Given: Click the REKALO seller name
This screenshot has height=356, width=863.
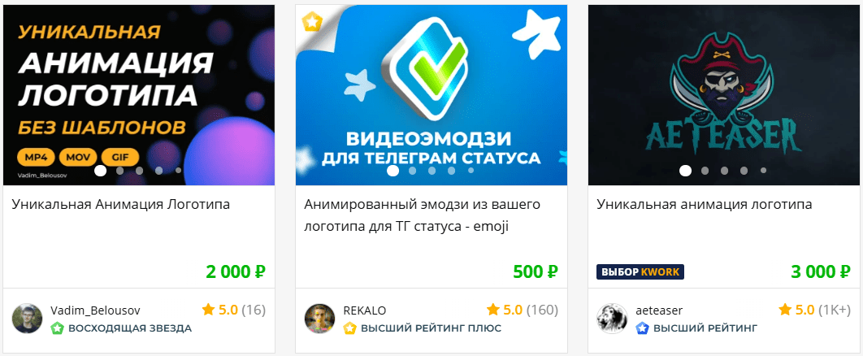Looking at the screenshot, I should [x=365, y=310].
